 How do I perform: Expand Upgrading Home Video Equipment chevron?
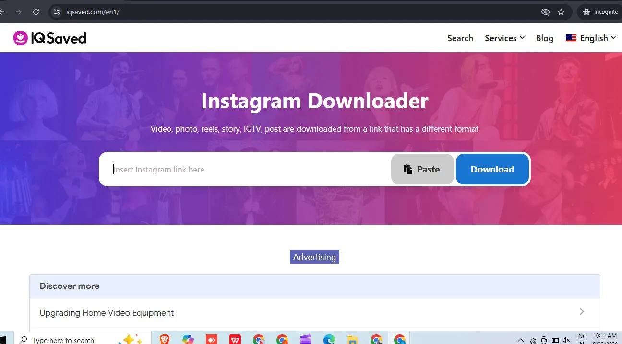coord(582,311)
